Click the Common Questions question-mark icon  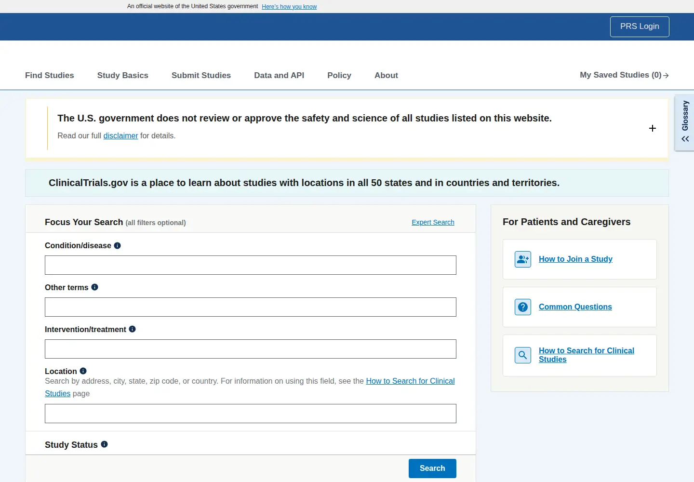click(523, 307)
